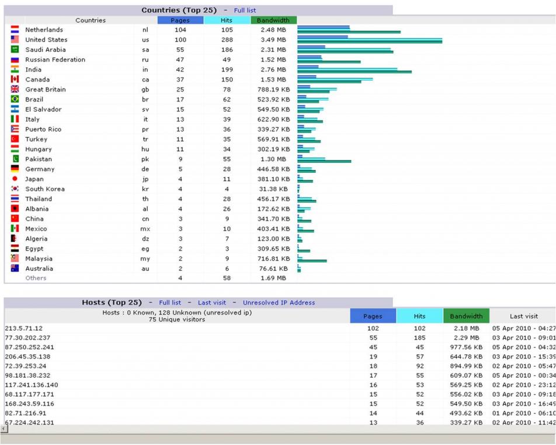This screenshot has width=556, height=445.
Task: Click the Canada flag icon
Action: 15,79
